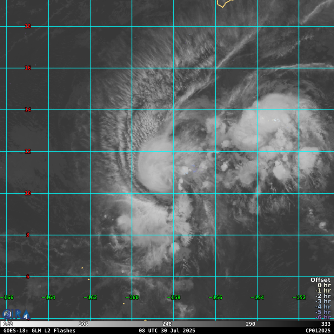Click the 333 value on the colorbar
This screenshot has width=334, height=334.
tap(326, 324)
